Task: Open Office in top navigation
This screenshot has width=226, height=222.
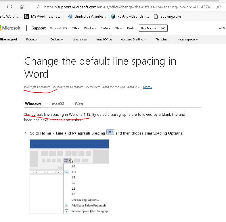Action: (x=76, y=28)
